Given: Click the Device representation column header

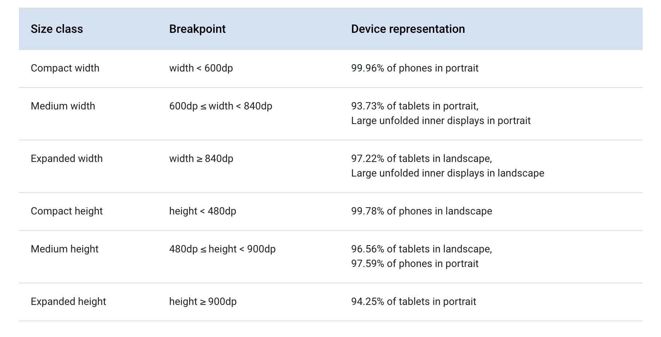Looking at the screenshot, I should [x=408, y=29].
